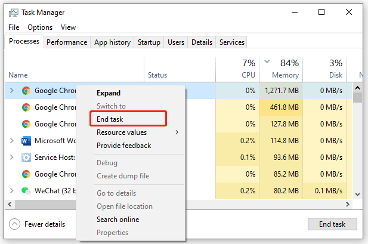Click the top Google Chrome process icon

(x=26, y=91)
